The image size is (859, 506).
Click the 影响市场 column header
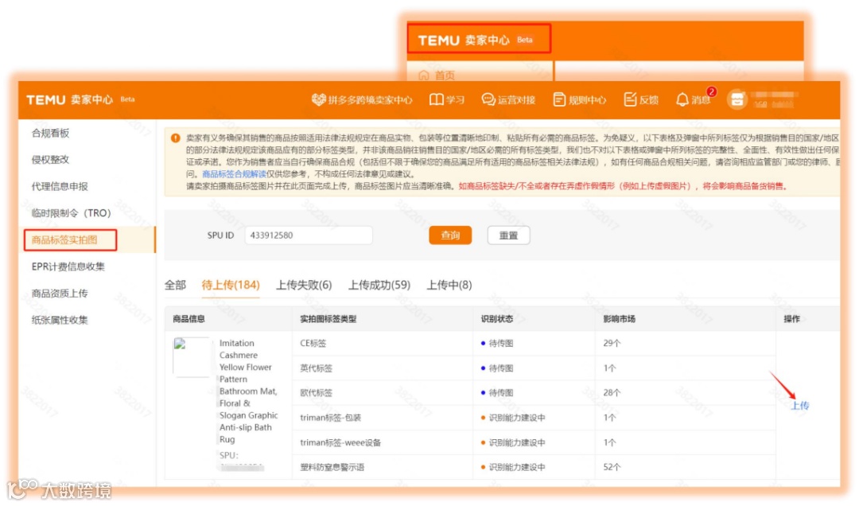(x=619, y=319)
